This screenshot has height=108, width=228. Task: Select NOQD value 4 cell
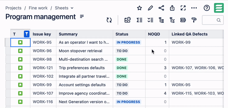pyautogui.click(x=157, y=93)
